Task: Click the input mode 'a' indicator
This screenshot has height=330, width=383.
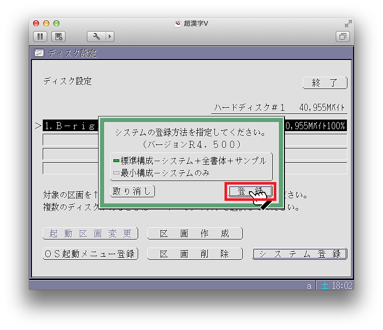Action: coord(309,286)
